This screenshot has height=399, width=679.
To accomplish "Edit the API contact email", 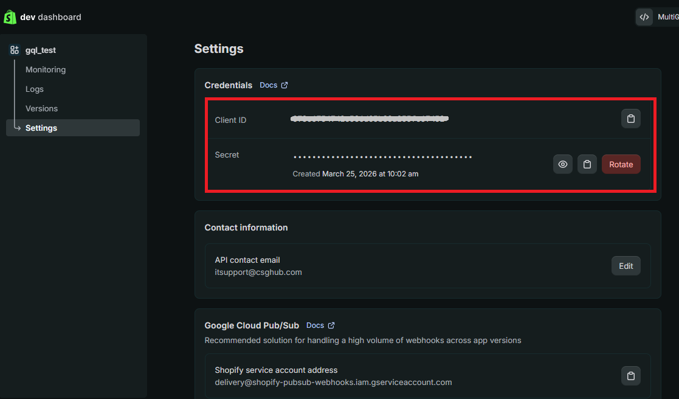I will point(626,266).
